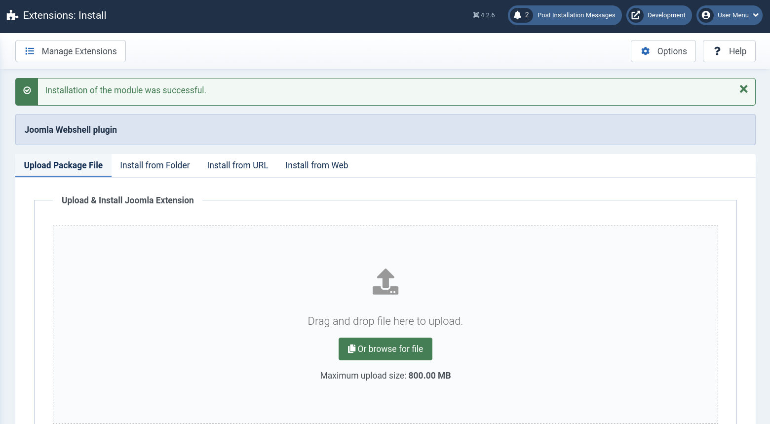
Task: Click the Joomla 4.2.6 version badge
Action: 484,15
